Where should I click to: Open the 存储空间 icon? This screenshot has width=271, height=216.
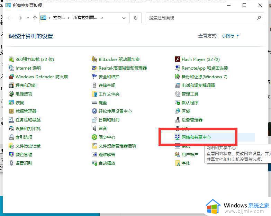(x=94, y=85)
